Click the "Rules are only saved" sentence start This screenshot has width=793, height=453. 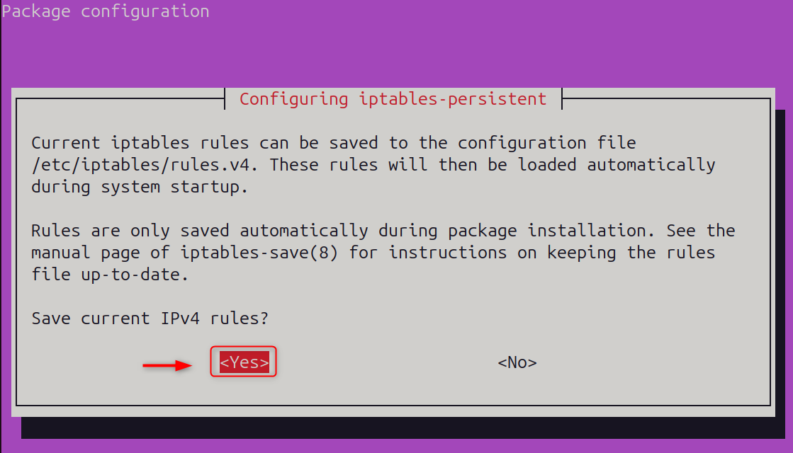(130, 231)
